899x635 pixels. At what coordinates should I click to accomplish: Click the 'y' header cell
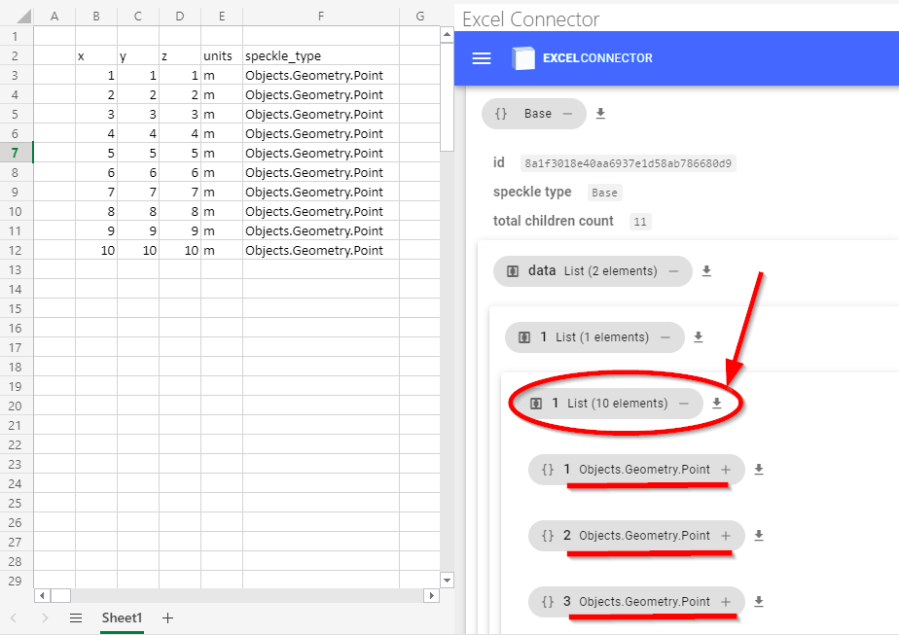tap(138, 55)
